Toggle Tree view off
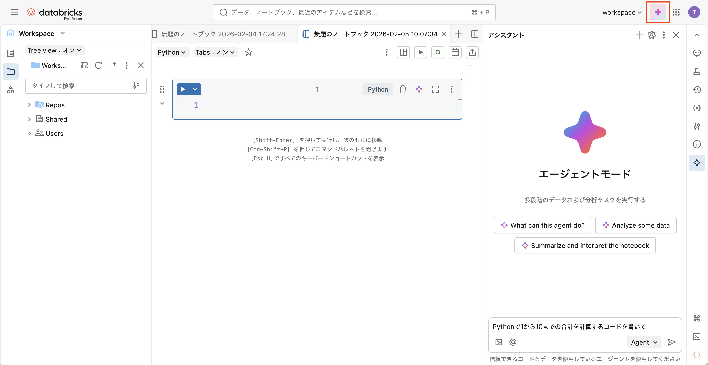 pos(54,50)
